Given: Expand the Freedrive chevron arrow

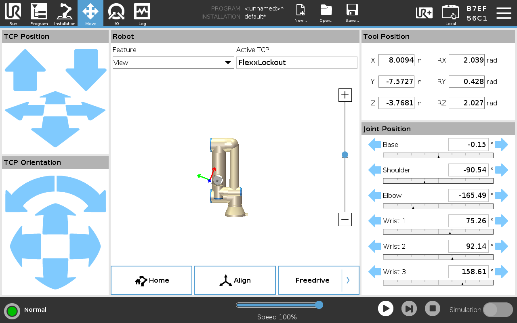Looking at the screenshot, I should [348, 280].
